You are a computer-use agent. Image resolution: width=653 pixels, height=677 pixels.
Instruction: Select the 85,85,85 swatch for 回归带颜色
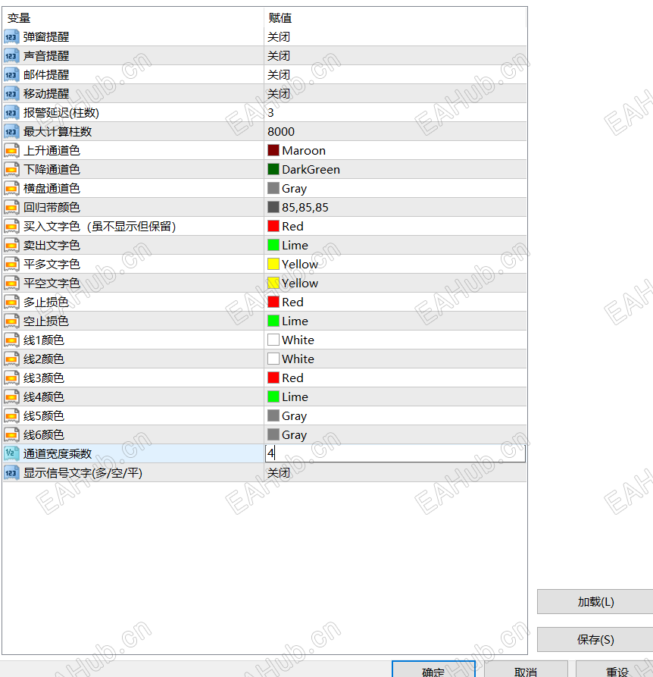[273, 207]
